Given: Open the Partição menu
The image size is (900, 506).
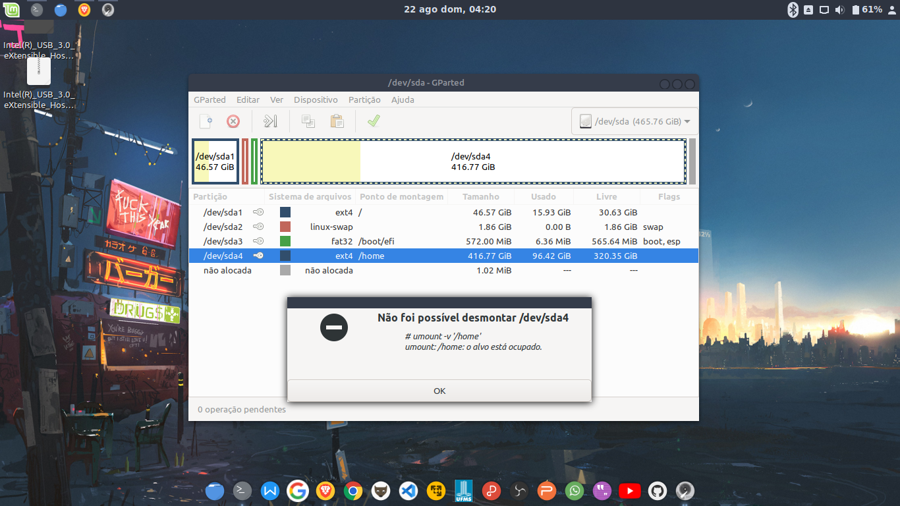Looking at the screenshot, I should click(x=364, y=99).
